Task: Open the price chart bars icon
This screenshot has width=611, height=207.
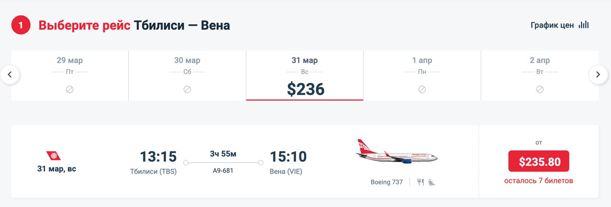Action: (584, 25)
